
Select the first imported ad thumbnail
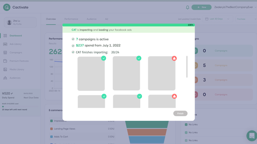pyautogui.click(x=91, y=74)
